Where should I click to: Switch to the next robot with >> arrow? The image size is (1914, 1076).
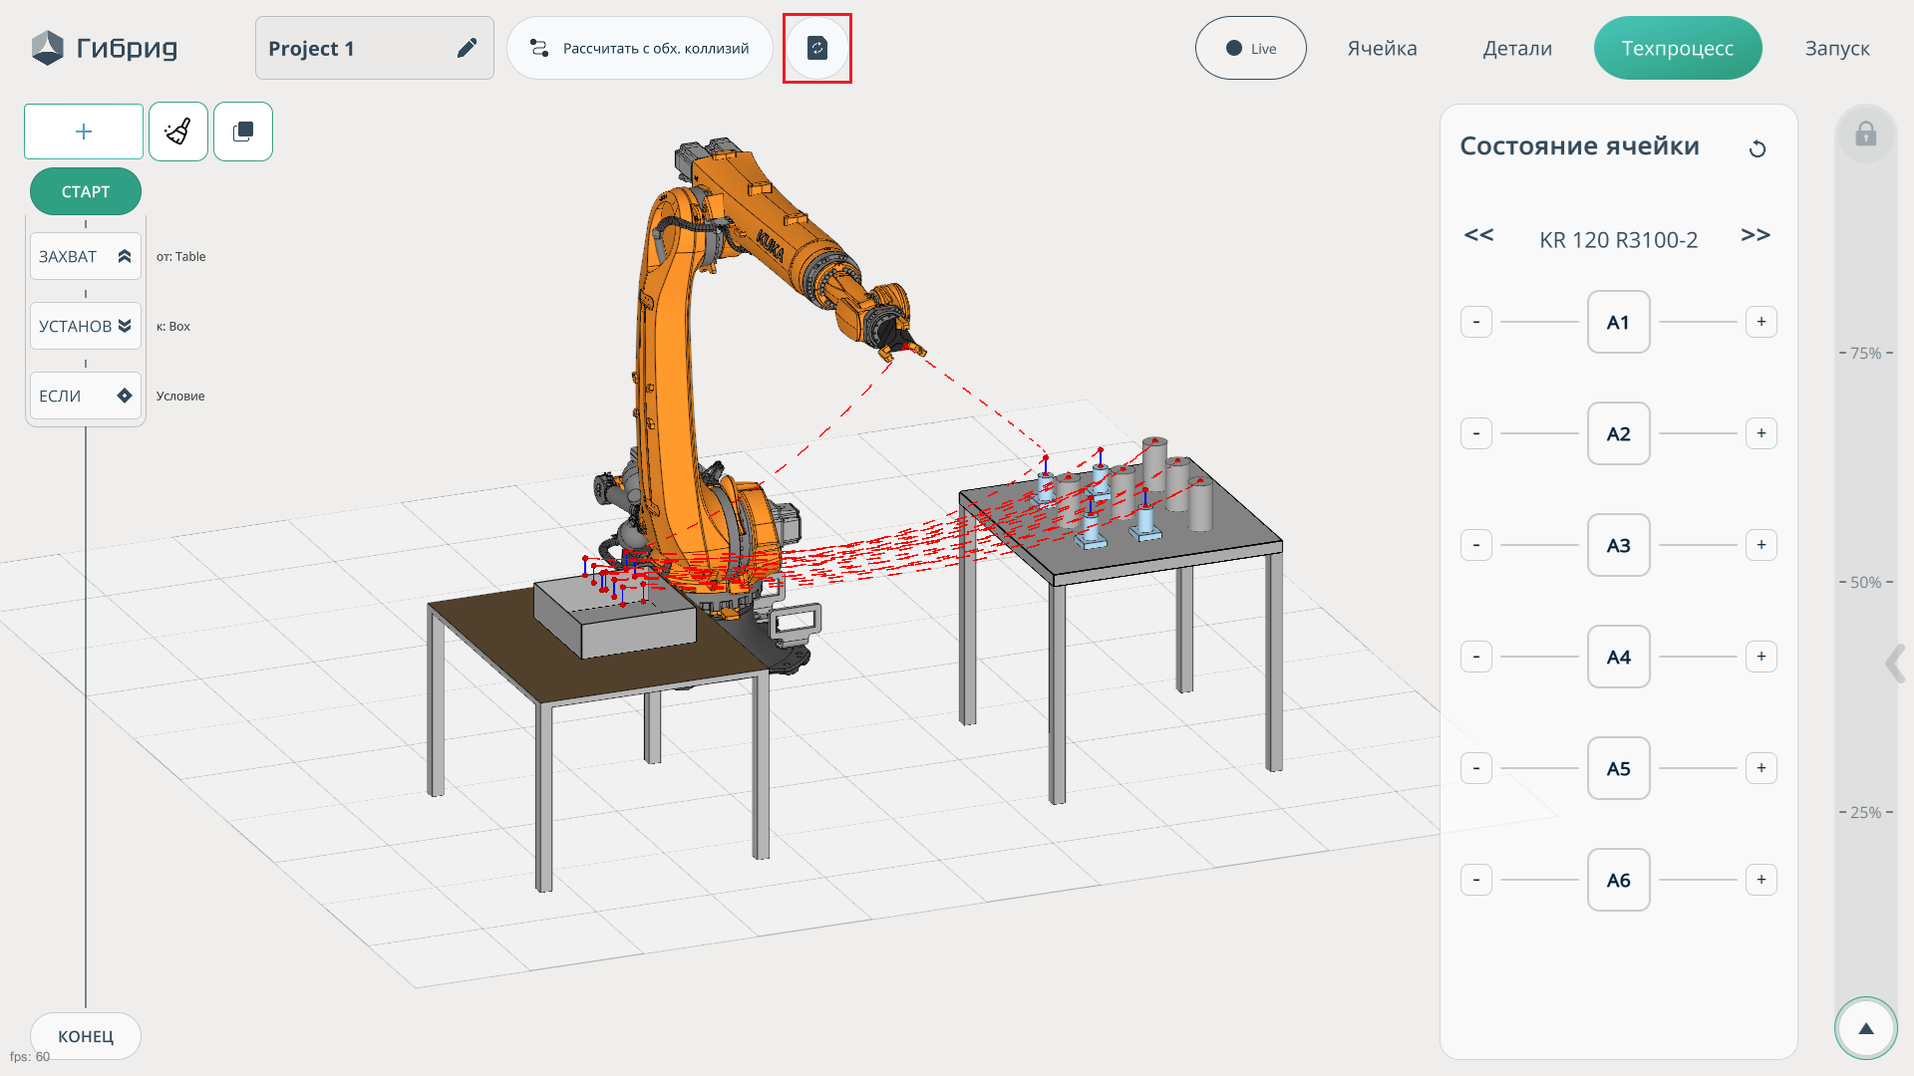coord(1754,235)
